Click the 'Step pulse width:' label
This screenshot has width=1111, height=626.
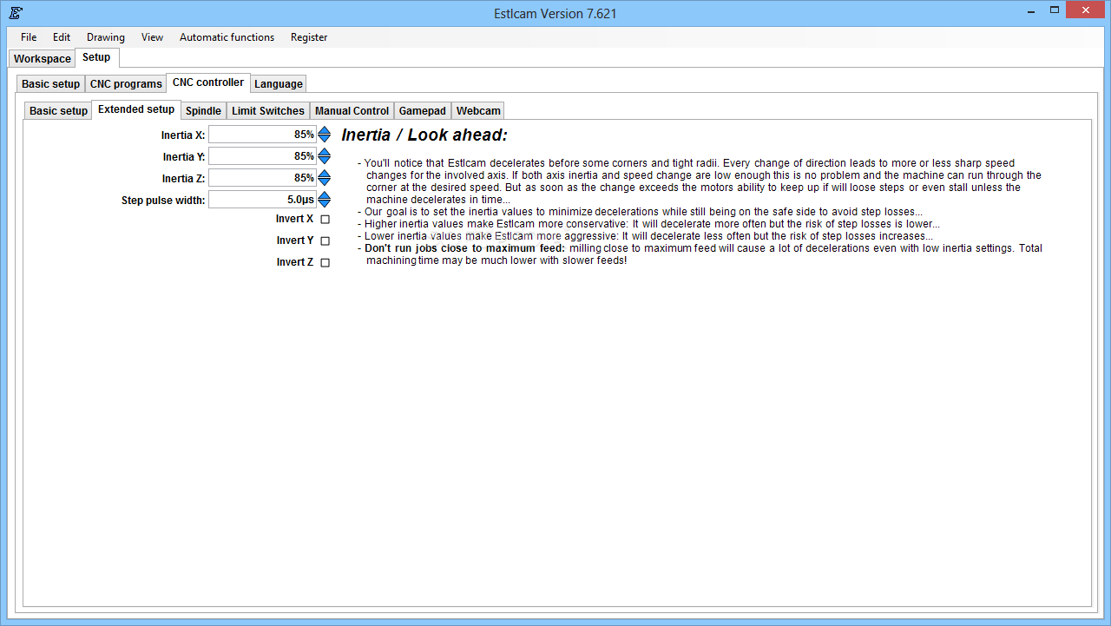pos(163,201)
